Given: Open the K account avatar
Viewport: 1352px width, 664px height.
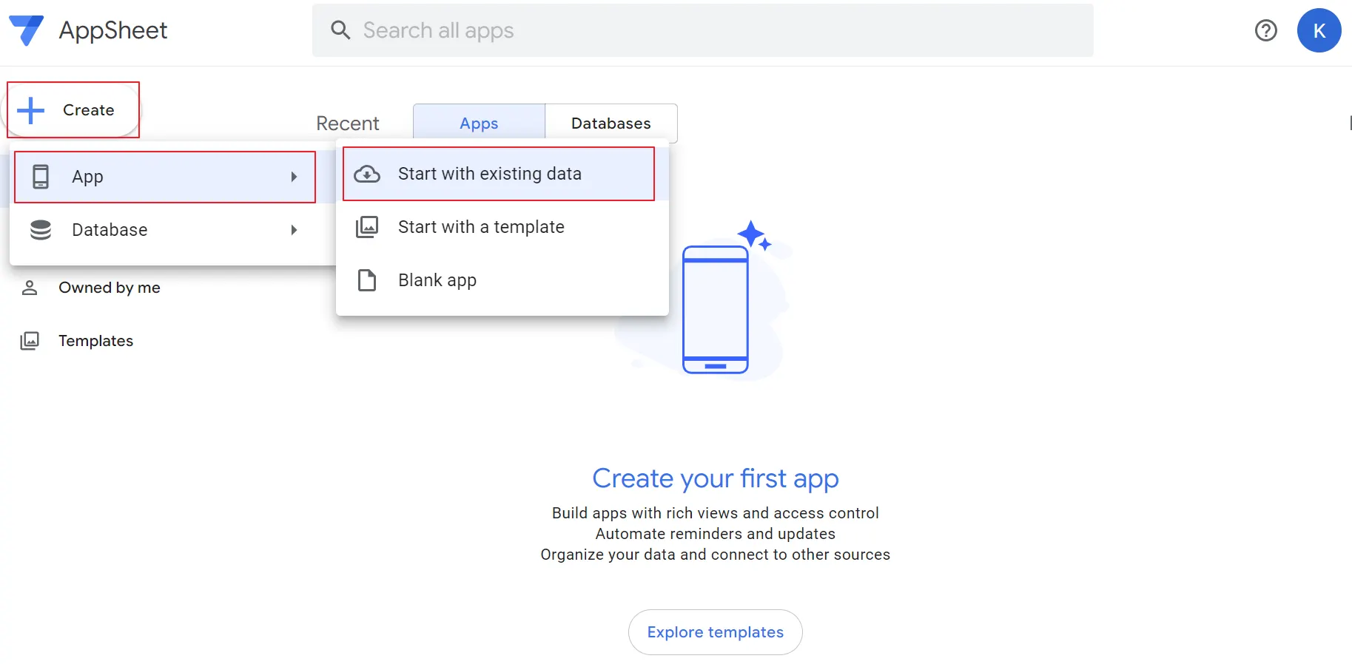Looking at the screenshot, I should point(1319,30).
